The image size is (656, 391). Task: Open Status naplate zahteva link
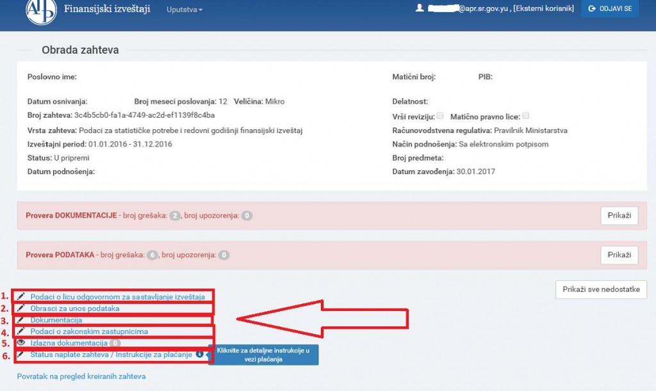[111, 355]
